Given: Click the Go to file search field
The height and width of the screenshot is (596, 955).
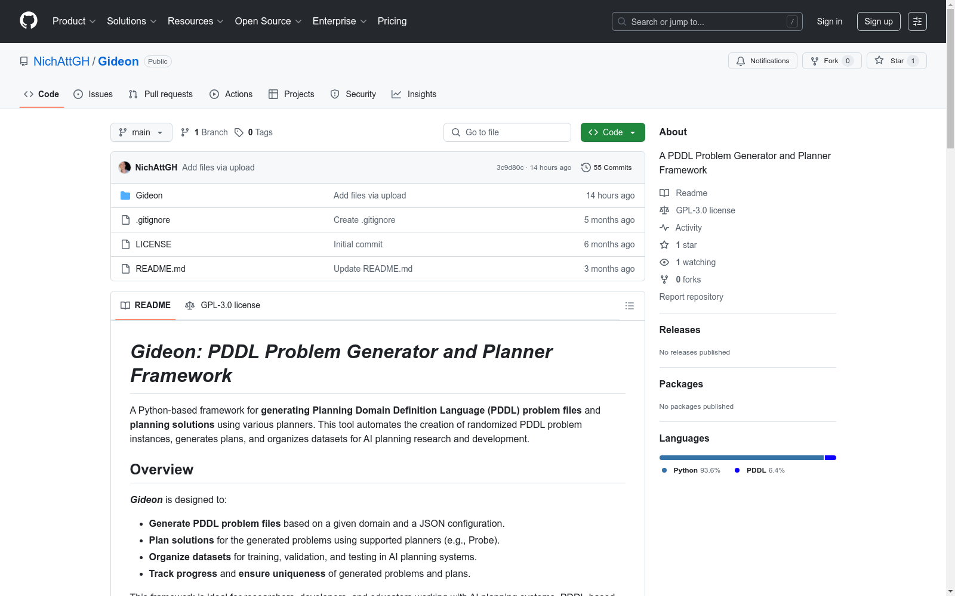Looking at the screenshot, I should (507, 132).
